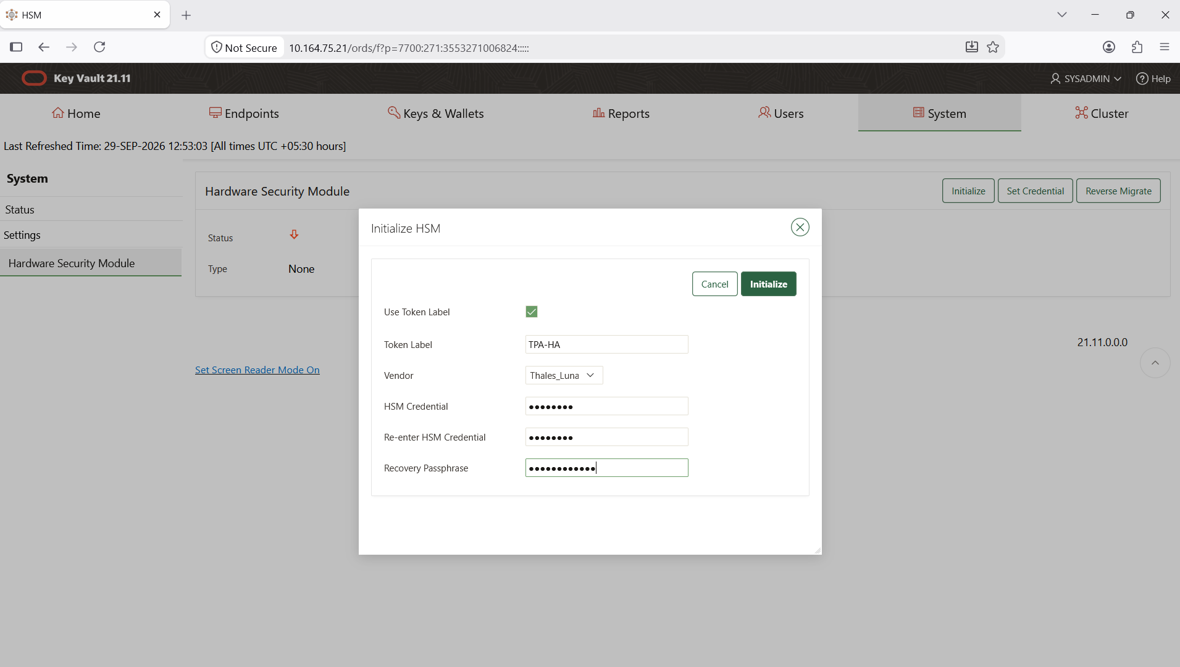Image resolution: width=1180 pixels, height=667 pixels.
Task: Click Set Credential button
Action: [1035, 191]
